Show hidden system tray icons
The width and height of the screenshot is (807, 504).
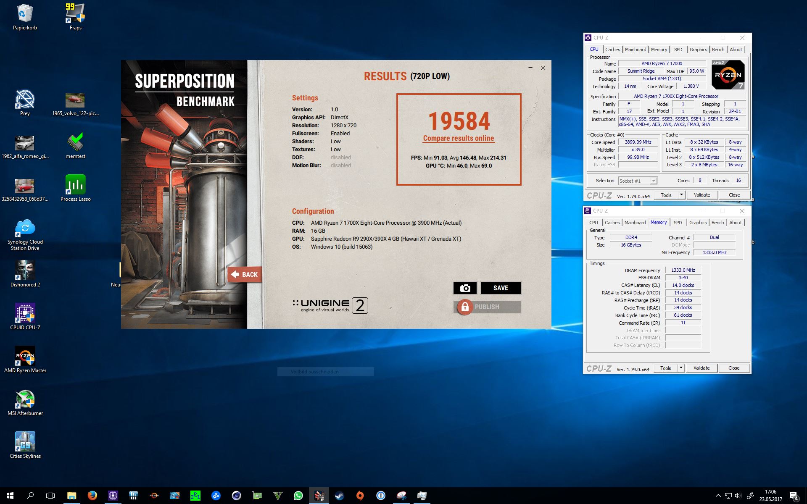click(718, 496)
